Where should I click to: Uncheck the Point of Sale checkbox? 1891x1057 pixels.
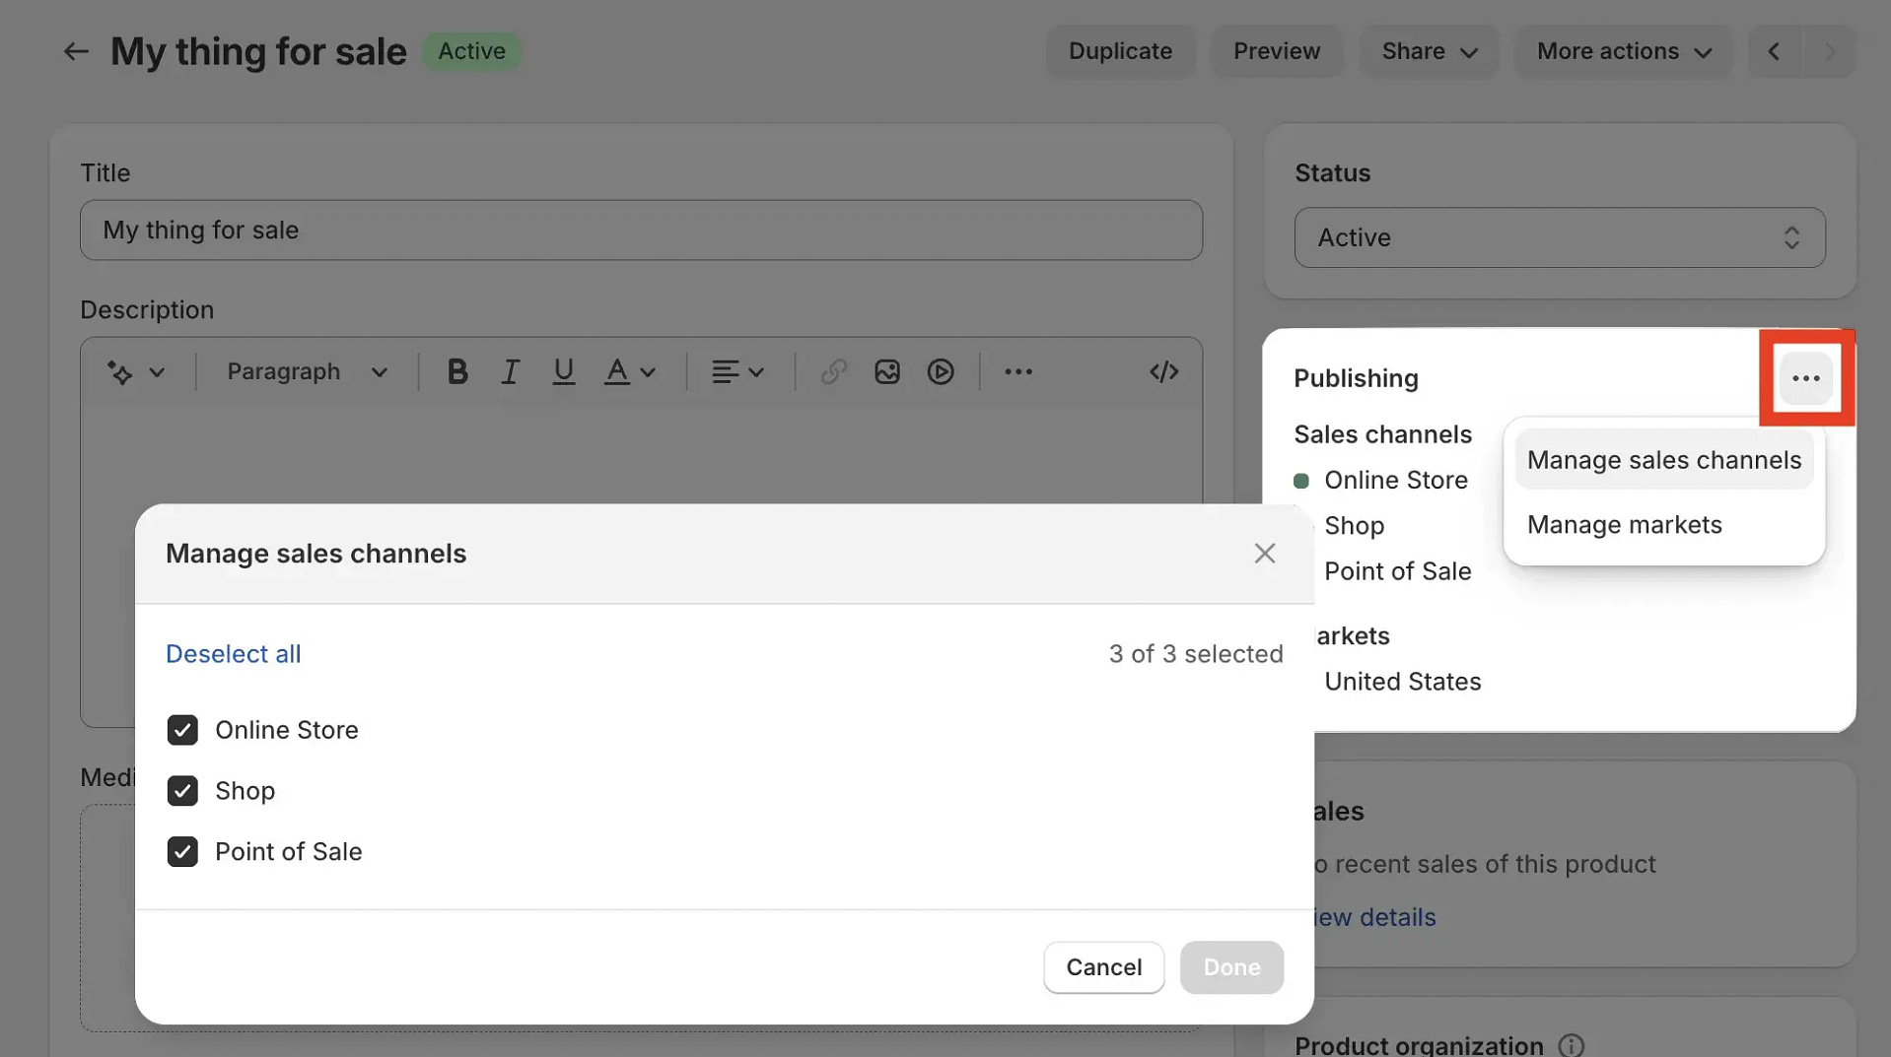[x=182, y=852]
